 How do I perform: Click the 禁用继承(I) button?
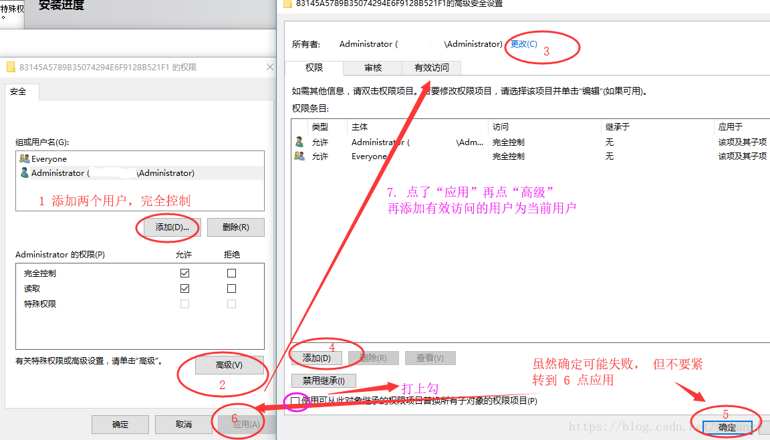(x=323, y=380)
